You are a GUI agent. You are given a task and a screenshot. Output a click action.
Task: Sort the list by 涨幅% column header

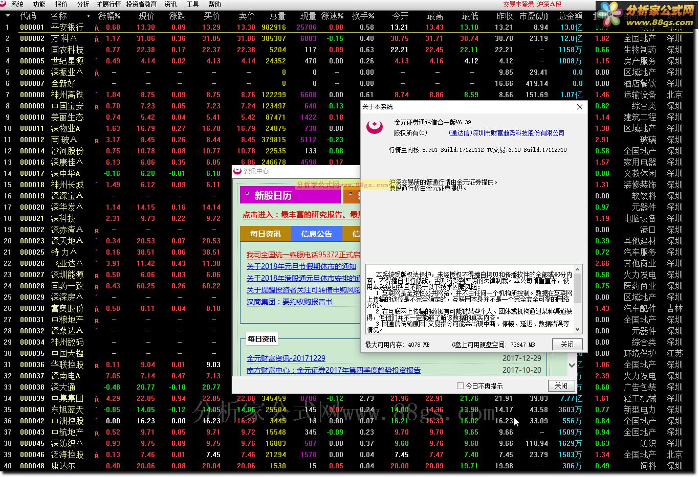[x=109, y=16]
